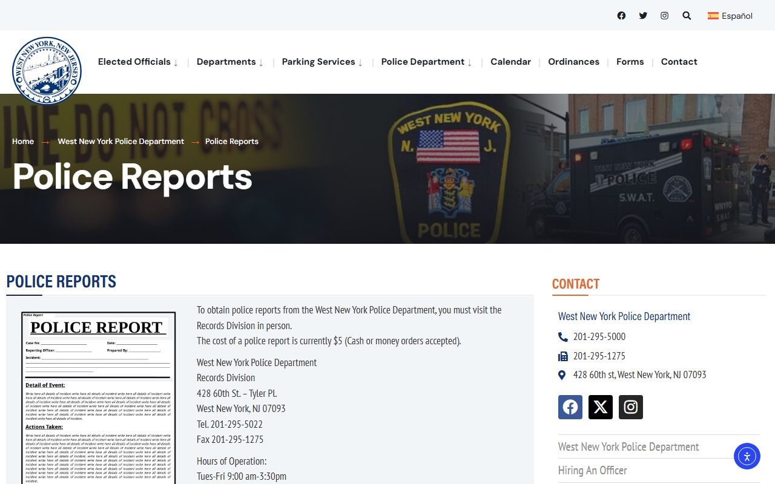This screenshot has width=775, height=484.
Task: Click the West New York town seal logo
Action: (x=47, y=71)
